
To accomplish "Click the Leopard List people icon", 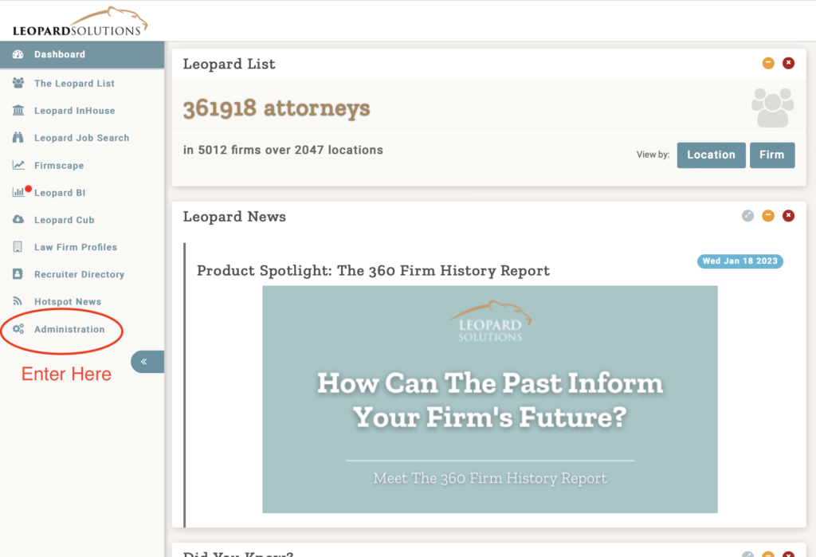I will 18,83.
